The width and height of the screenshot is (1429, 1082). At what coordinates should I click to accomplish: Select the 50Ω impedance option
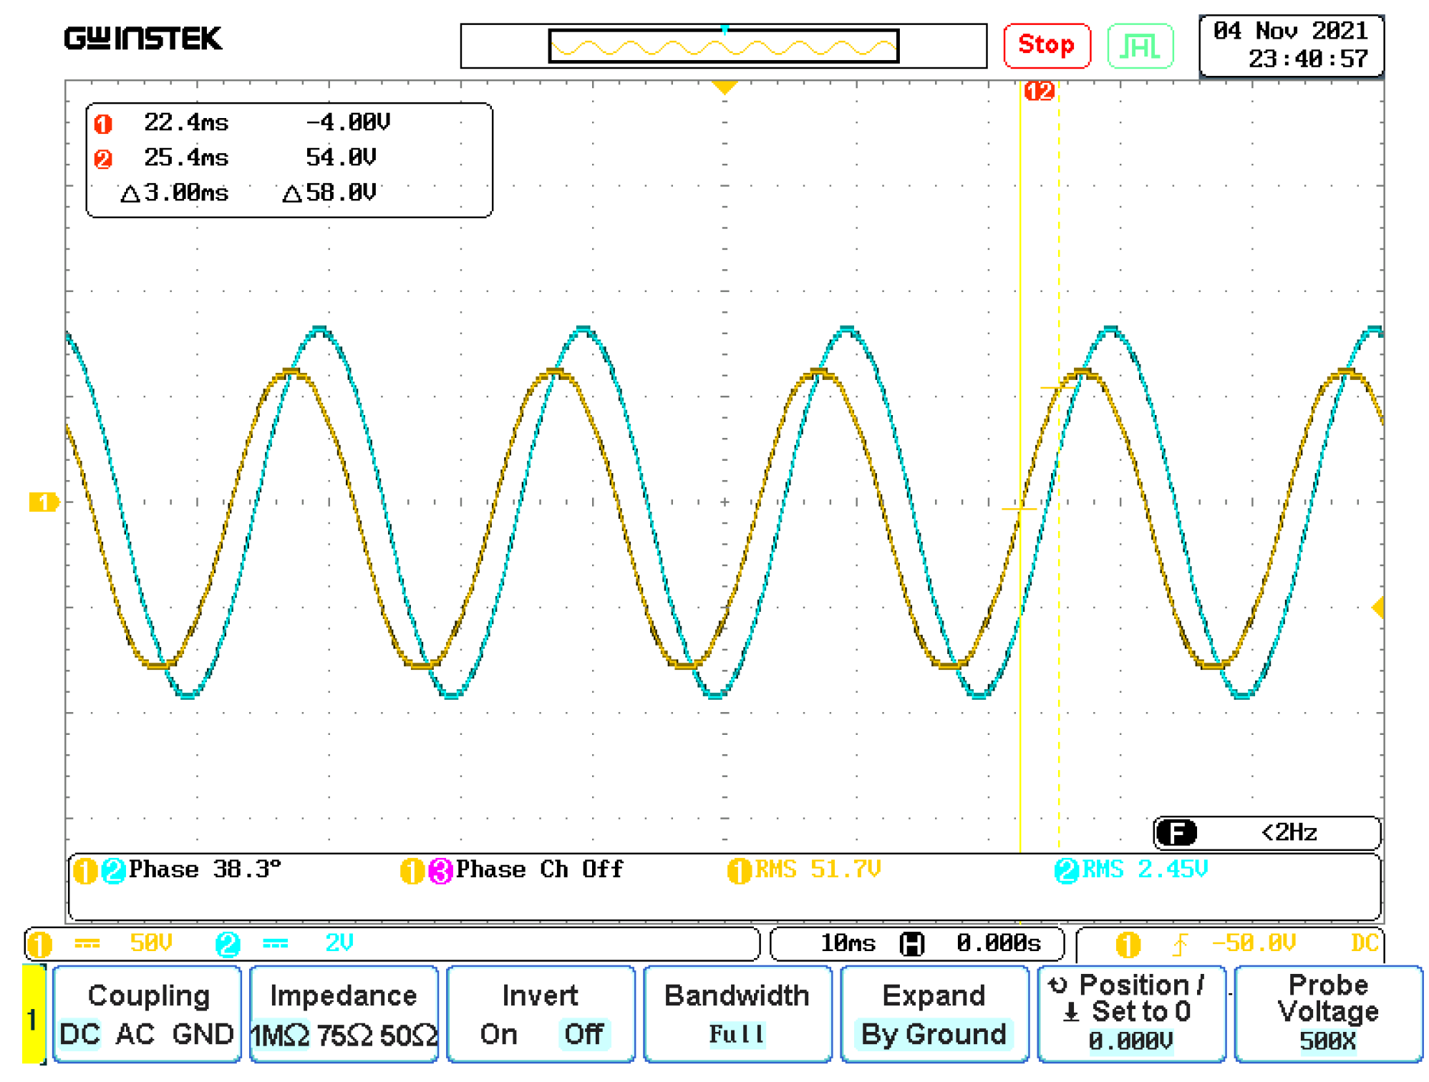[408, 1035]
